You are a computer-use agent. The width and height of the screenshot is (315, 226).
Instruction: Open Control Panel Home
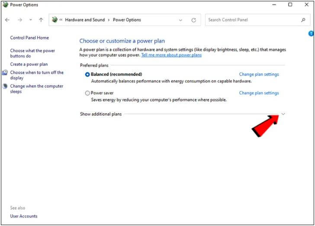29,38
